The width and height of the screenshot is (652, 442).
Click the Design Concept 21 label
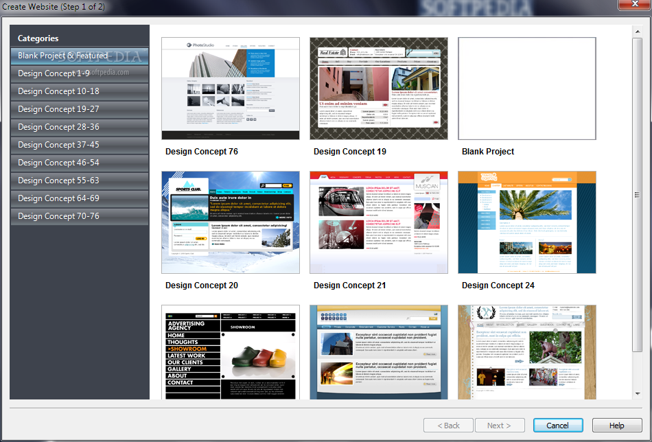pyautogui.click(x=350, y=286)
